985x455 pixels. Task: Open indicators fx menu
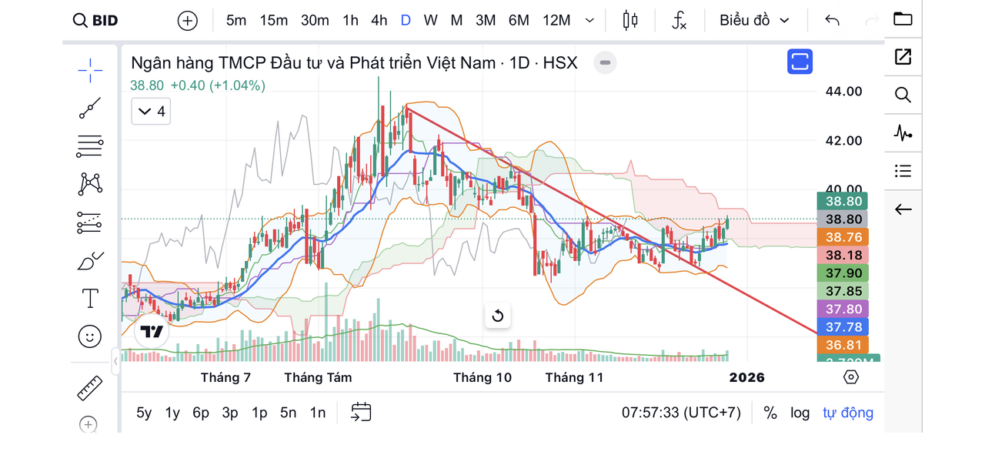coord(679,21)
